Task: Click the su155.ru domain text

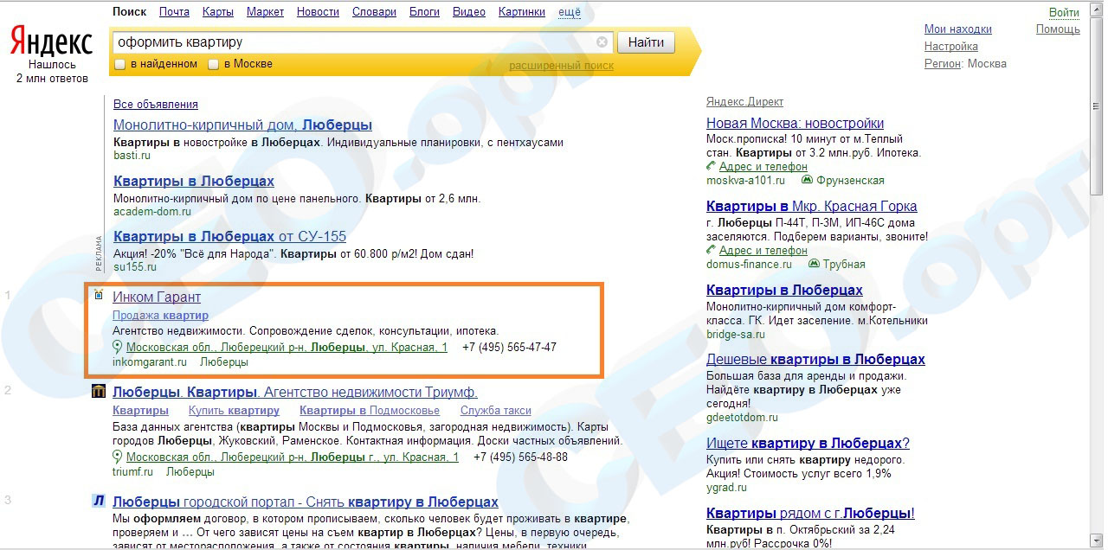Action: (135, 267)
